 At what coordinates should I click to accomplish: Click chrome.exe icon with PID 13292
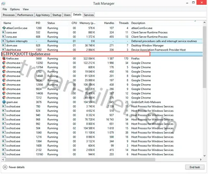click(x=4, y=63)
